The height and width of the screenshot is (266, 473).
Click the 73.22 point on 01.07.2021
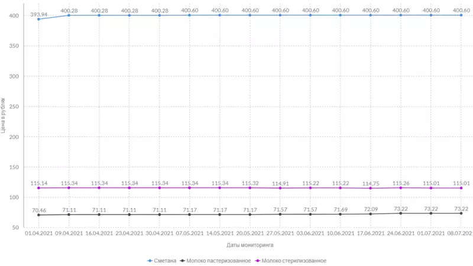pos(431,213)
